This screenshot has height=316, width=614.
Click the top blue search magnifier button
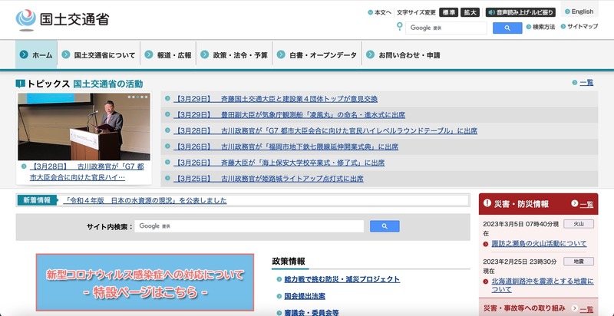pos(507,28)
